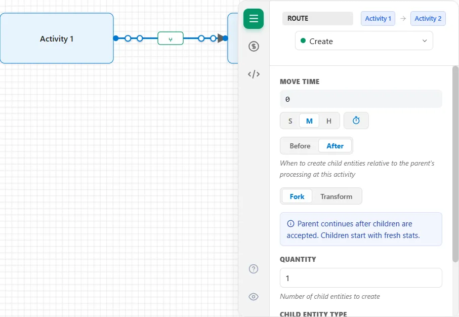Select the waypoint circle right after the route node
The image size is (459, 317).
[201, 38]
